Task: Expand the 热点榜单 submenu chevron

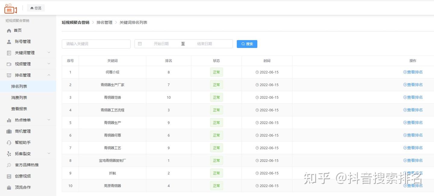Action: [49, 120]
